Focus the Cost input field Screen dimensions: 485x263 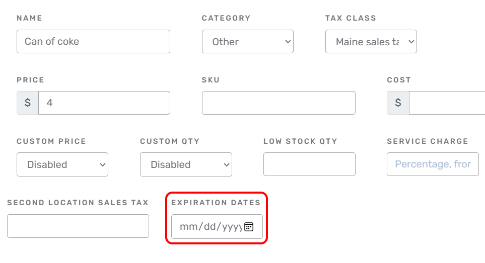(447, 103)
